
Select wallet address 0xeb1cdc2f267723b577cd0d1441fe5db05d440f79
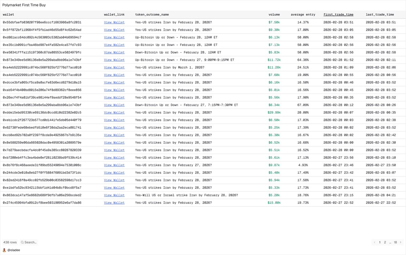[x=42, y=120]
